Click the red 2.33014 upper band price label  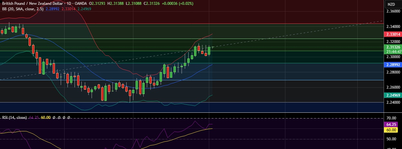[392, 34]
